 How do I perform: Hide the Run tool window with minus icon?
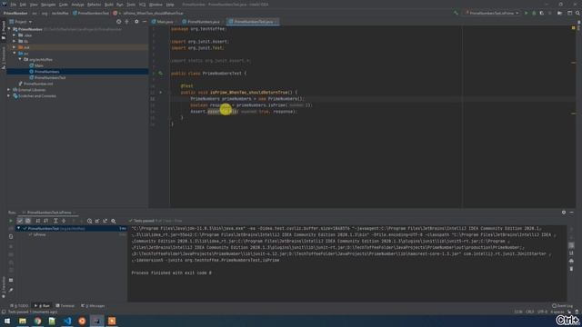pyautogui.click(x=572, y=213)
